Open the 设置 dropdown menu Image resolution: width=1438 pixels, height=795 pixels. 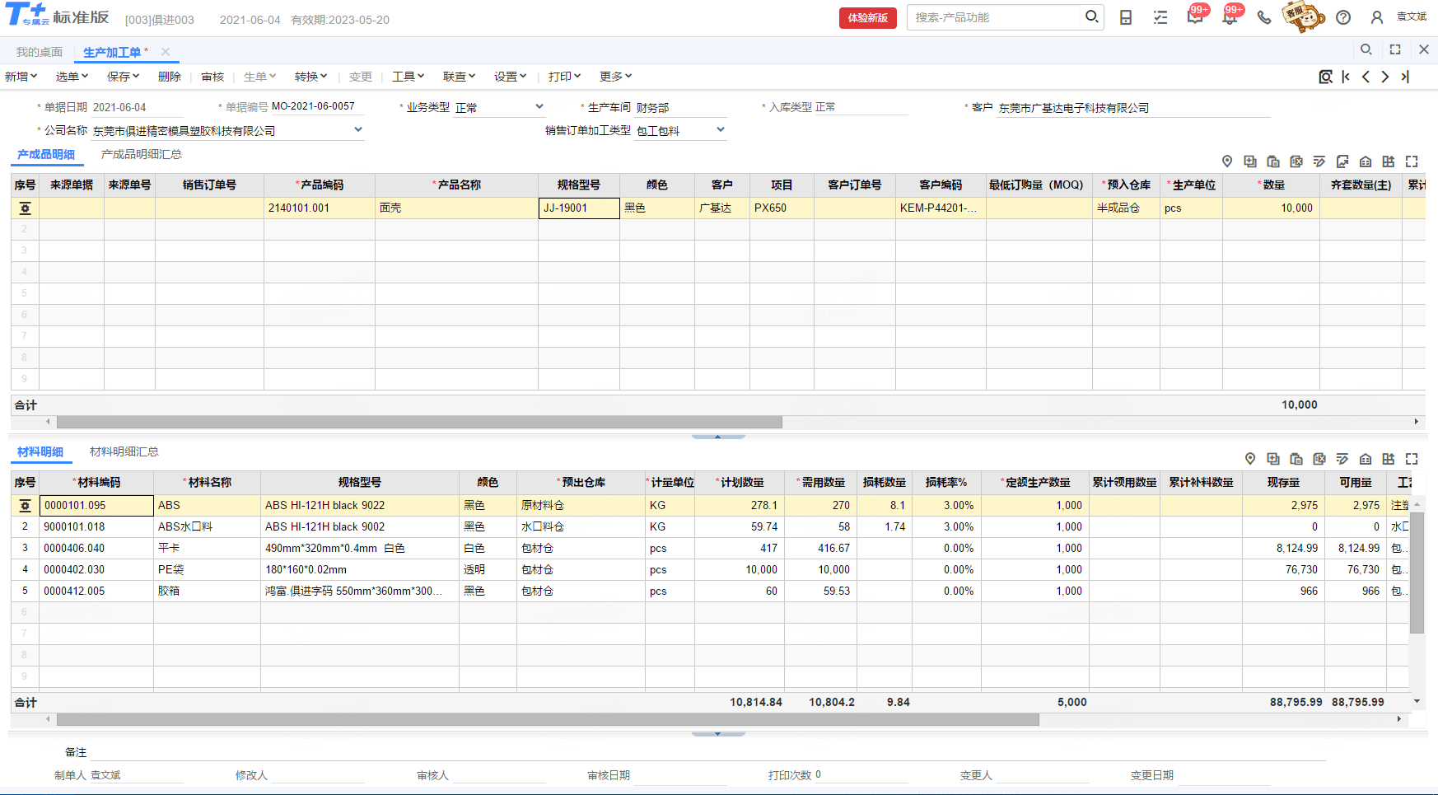pyautogui.click(x=510, y=77)
